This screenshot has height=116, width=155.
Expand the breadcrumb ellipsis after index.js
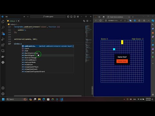point(18,24)
